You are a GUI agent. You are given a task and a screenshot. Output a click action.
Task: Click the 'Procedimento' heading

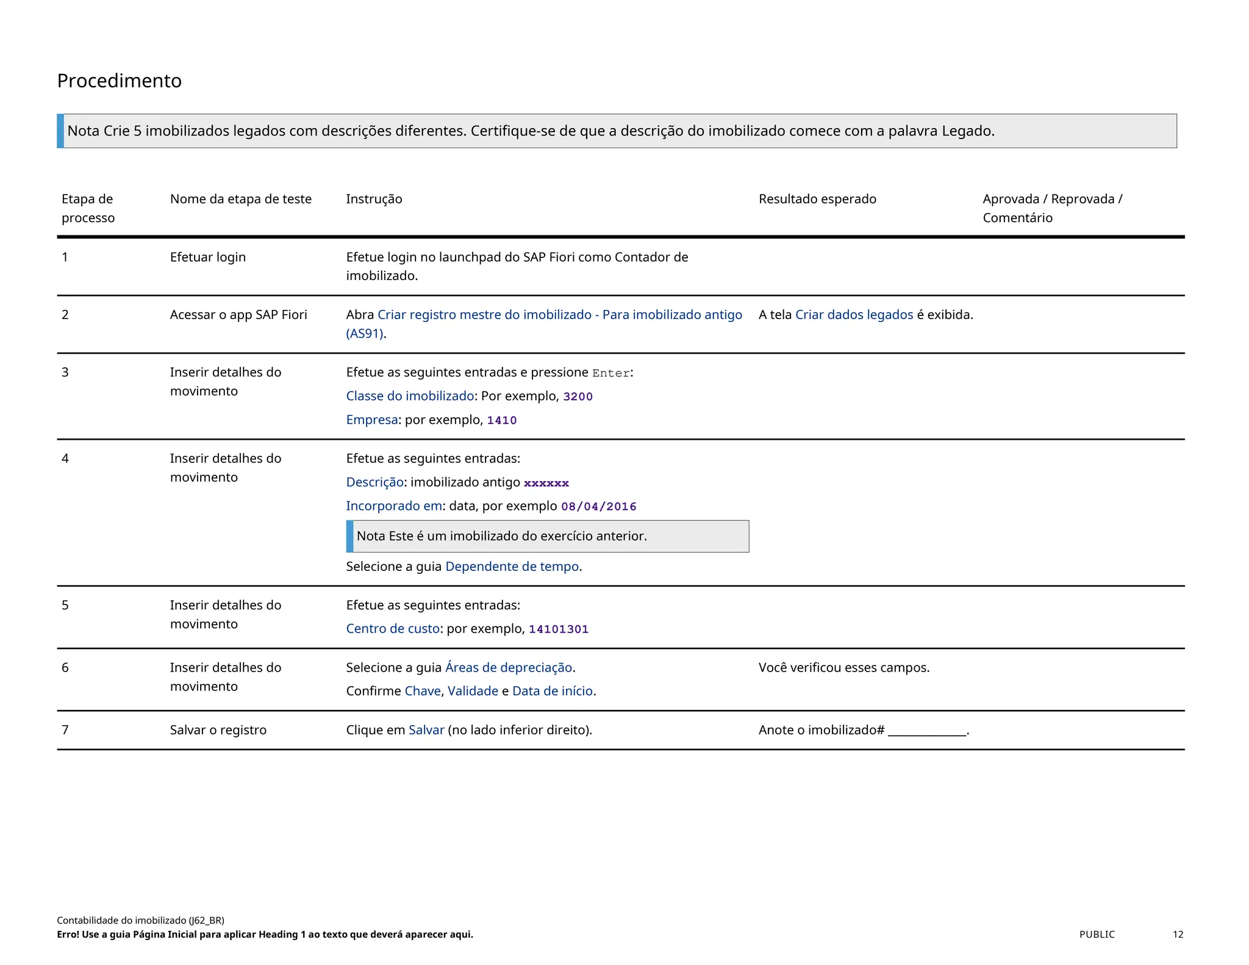(120, 81)
